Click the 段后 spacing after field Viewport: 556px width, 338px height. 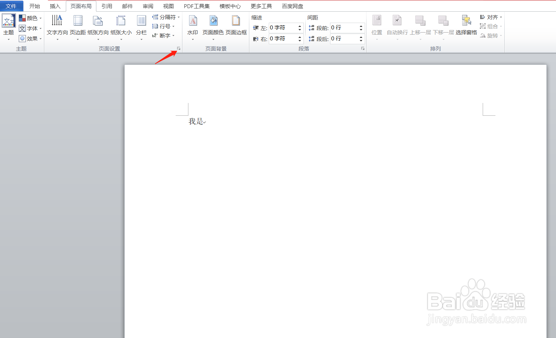pos(344,39)
